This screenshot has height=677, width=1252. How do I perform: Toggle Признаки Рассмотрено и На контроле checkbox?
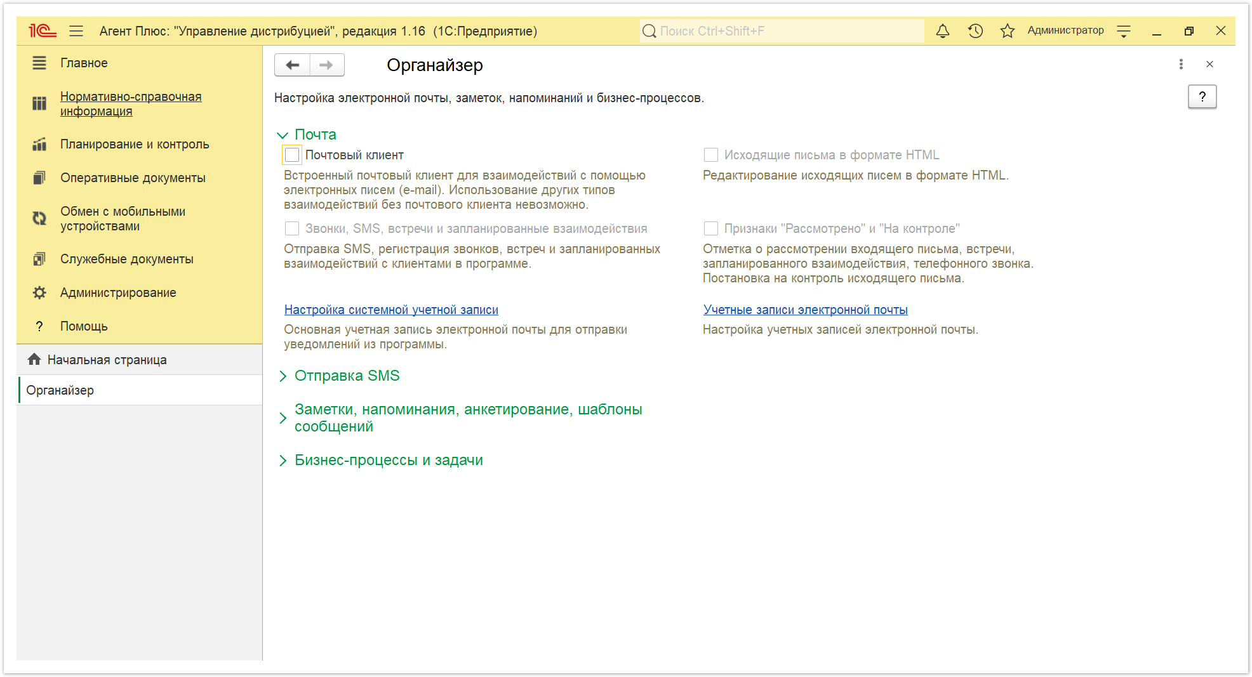(x=711, y=228)
